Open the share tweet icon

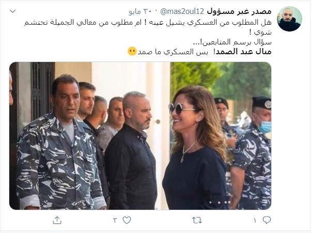57,220
